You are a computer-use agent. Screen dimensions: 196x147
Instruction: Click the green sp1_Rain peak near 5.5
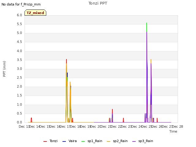[x=147, y=23]
